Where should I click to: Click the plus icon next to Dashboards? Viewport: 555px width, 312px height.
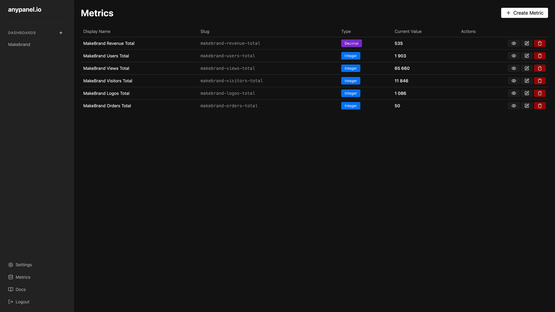click(x=61, y=33)
